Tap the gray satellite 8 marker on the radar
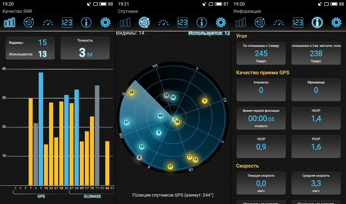Viewport: 346px width, 204px height. point(139,157)
